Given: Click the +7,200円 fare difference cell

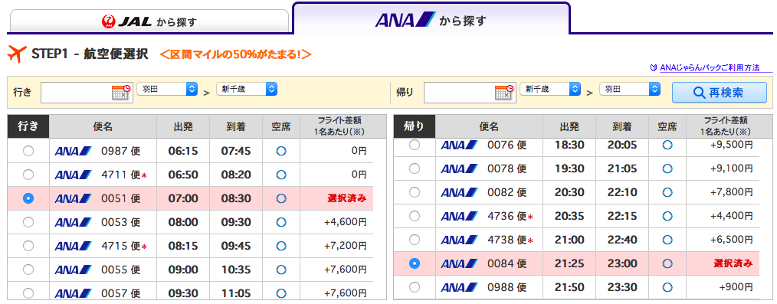Looking at the screenshot, I should 336,246.
